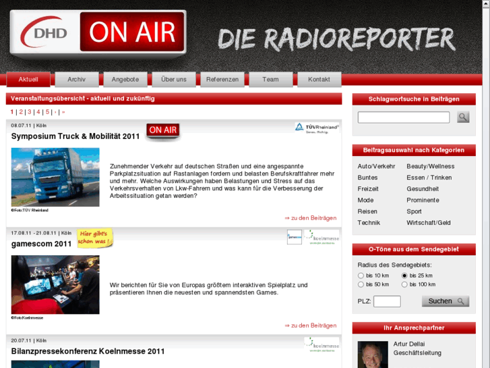Follow 'zu den Beiträgen' for gamescom 2011
Screen dimensions: 490x368
[x=311, y=325]
